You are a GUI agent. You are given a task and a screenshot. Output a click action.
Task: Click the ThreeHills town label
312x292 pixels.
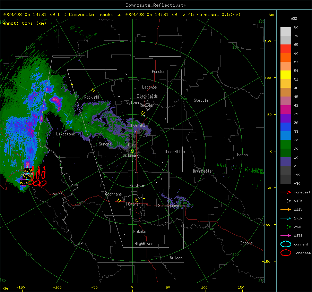coord(174,152)
